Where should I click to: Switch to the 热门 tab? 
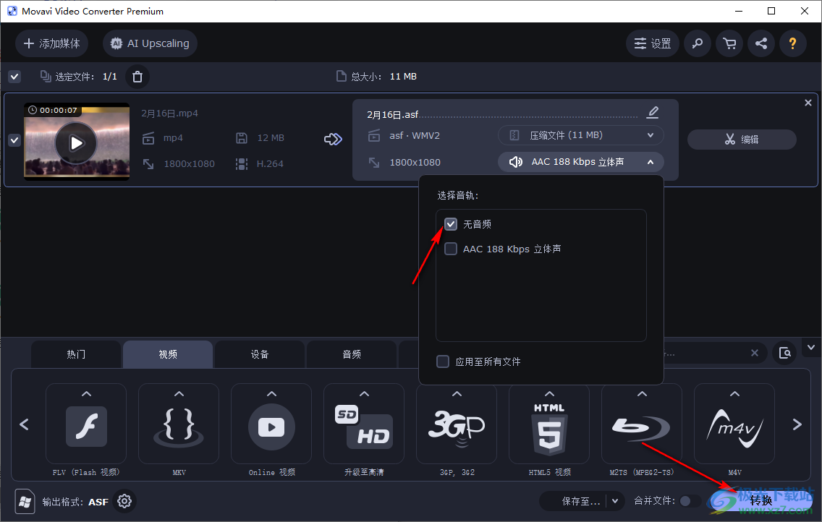pyautogui.click(x=76, y=354)
